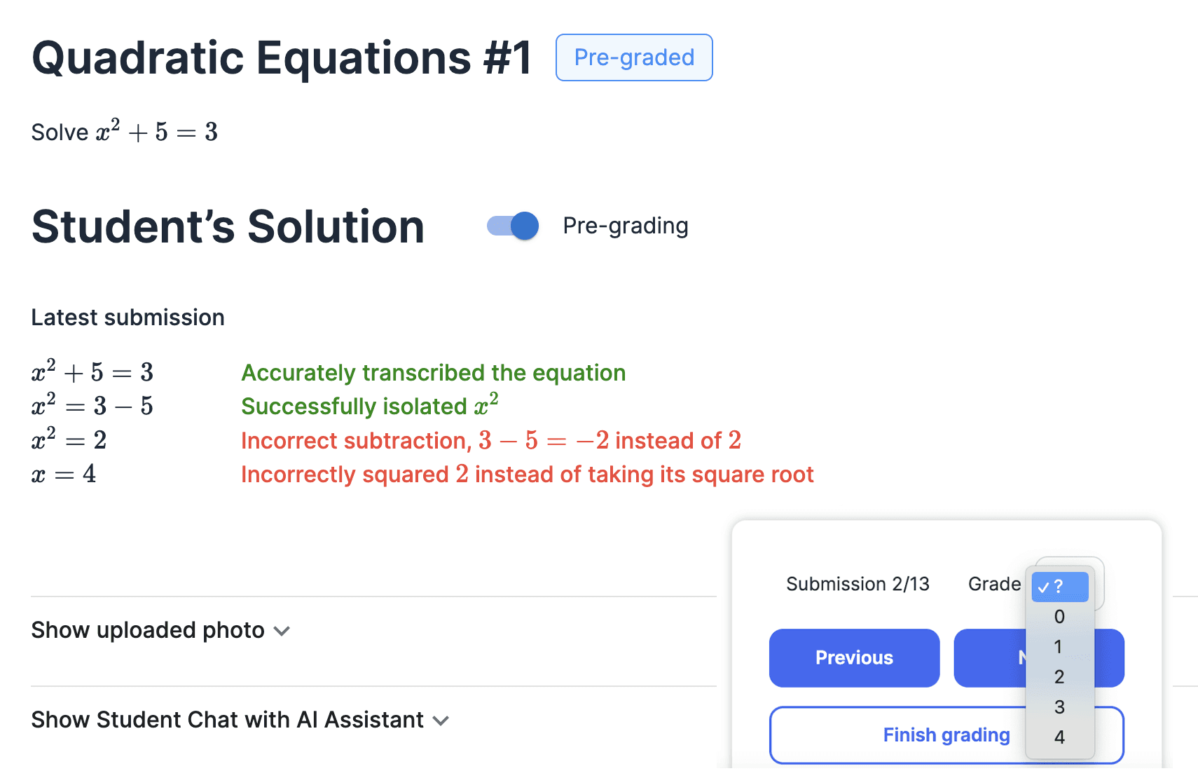Click the incorrect subtraction feedback text
The image size is (1198, 771).
(490, 440)
